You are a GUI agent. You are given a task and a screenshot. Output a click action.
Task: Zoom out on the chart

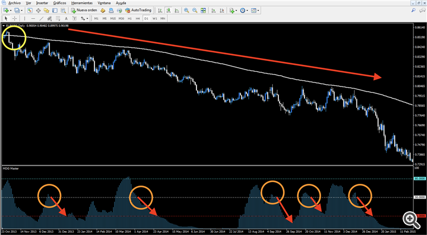click(x=195, y=10)
